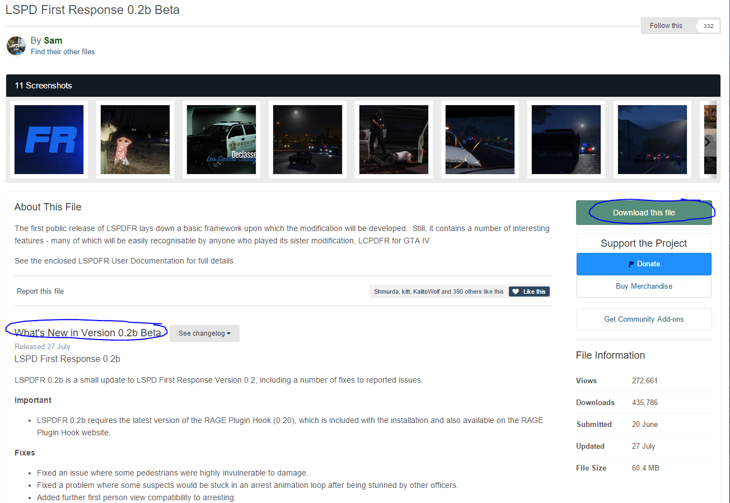Open Sam's profile avatar
The height and width of the screenshot is (503, 730).
[x=16, y=46]
